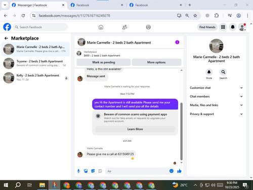
Task: Attach a photo using image icon
Action: coord(86,171)
